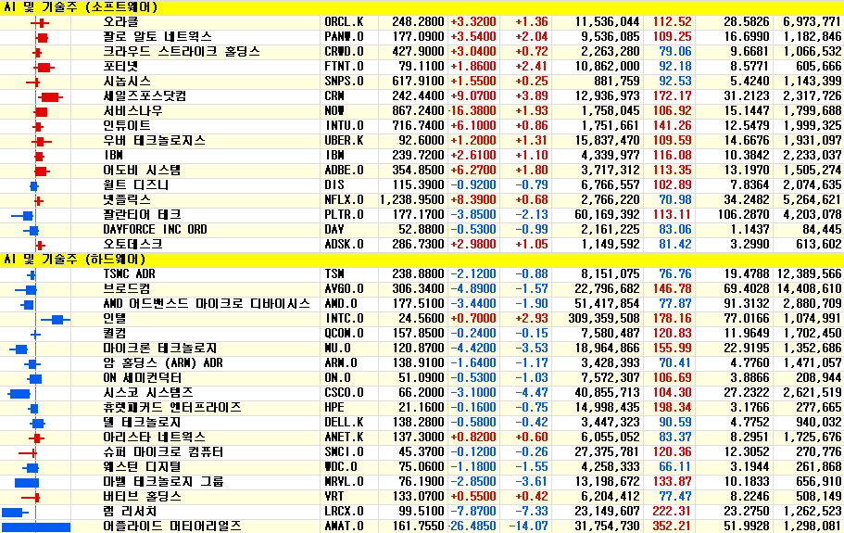Click ADBE.O ticker

pos(344,171)
